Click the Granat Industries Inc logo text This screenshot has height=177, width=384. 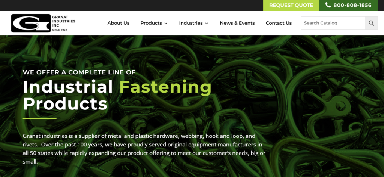tap(64, 21)
